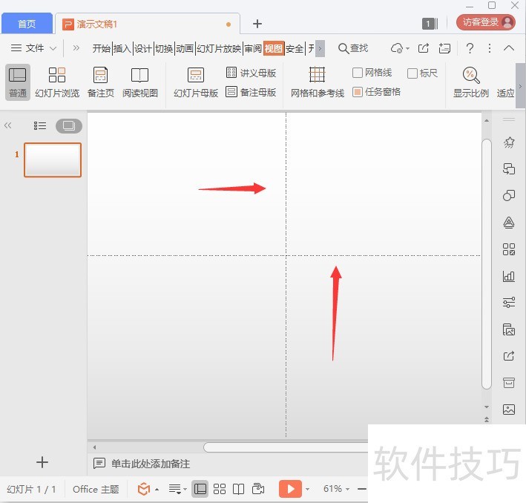The image size is (526, 503).
Task: Open slideshow options dropdown arrow
Action: 307,489
